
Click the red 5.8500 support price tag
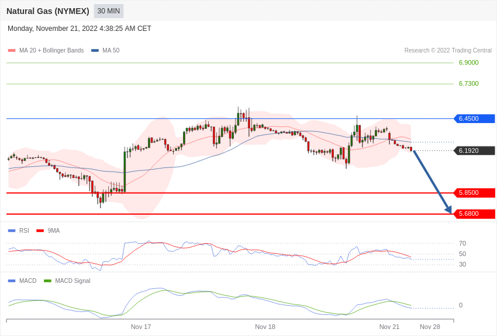point(475,193)
